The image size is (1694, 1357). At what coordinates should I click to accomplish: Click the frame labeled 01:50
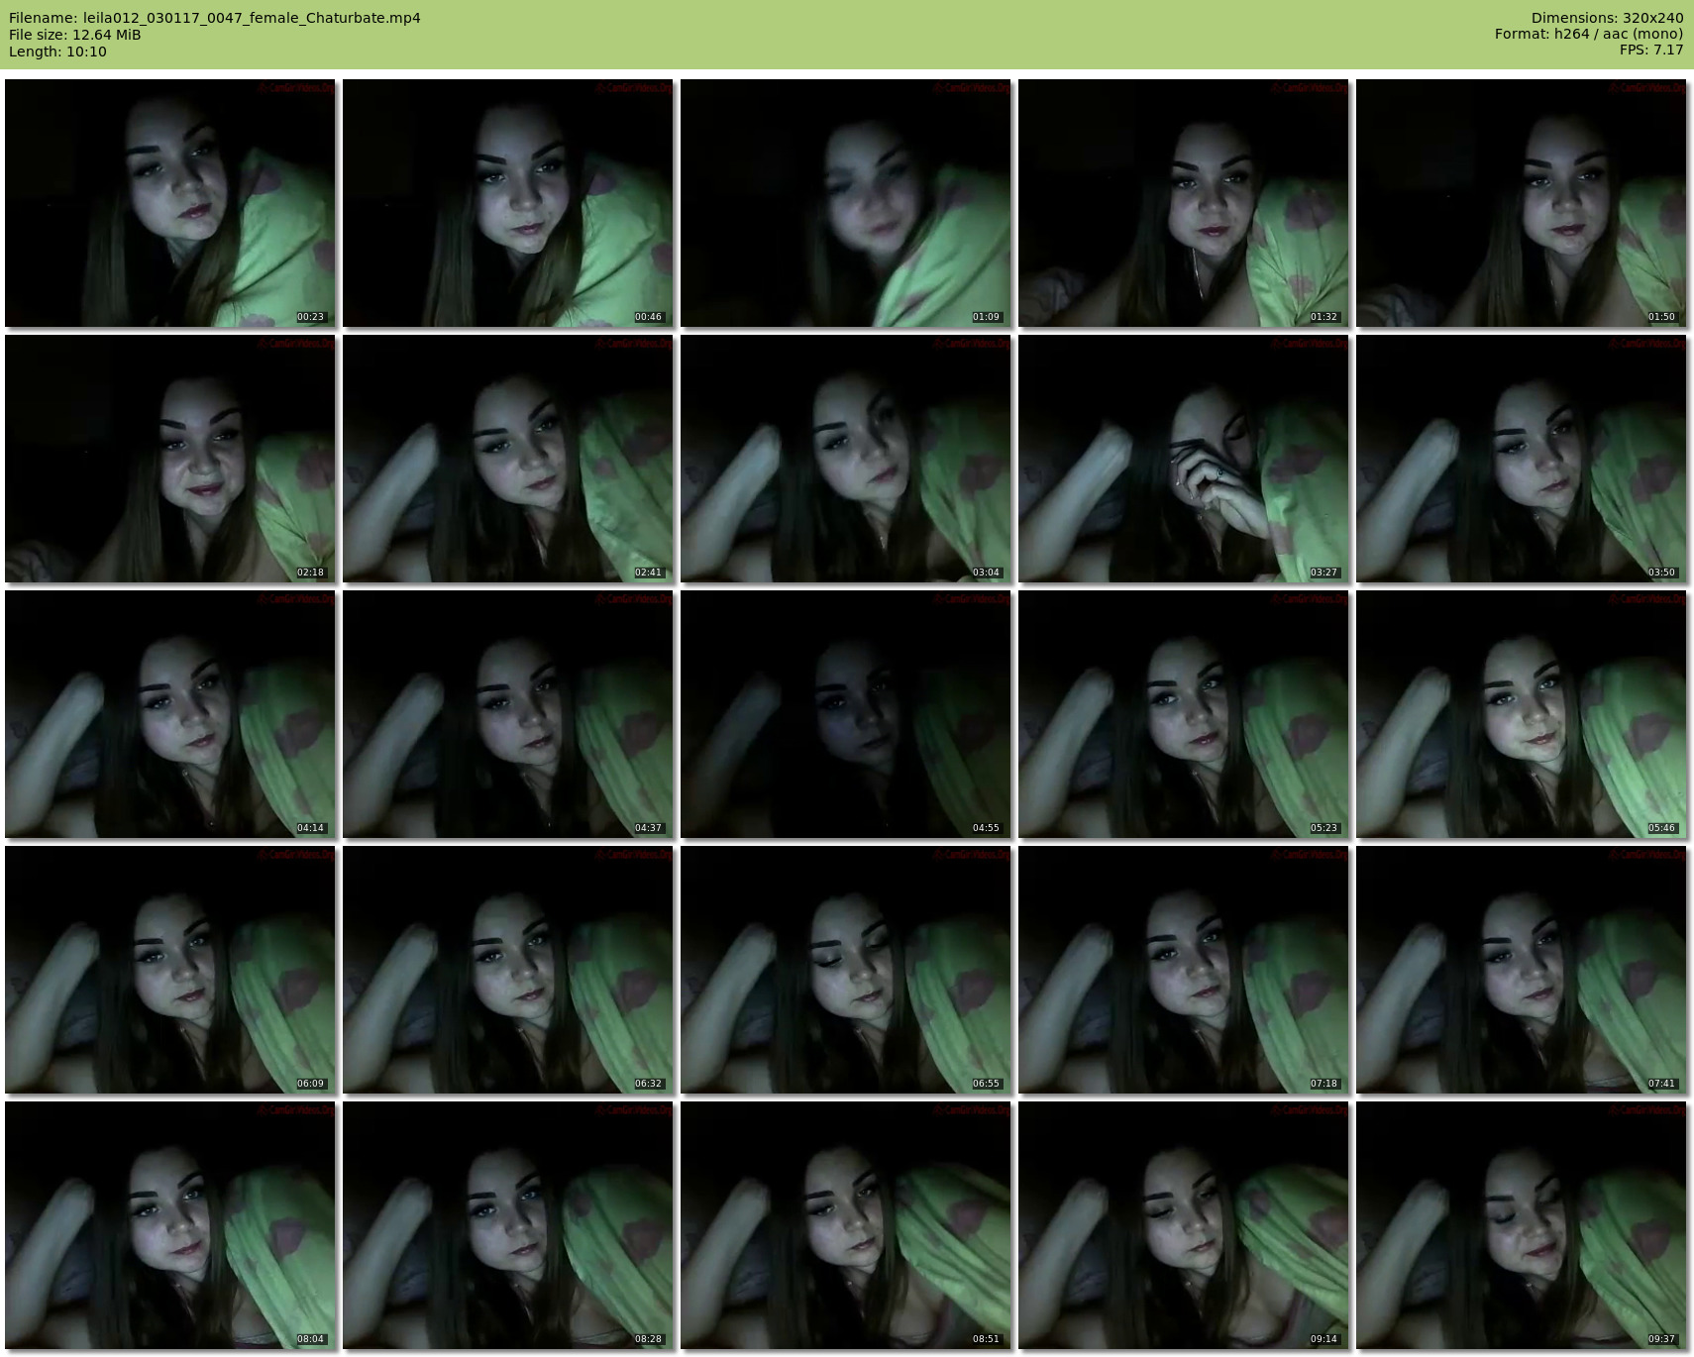pyautogui.click(x=1522, y=203)
